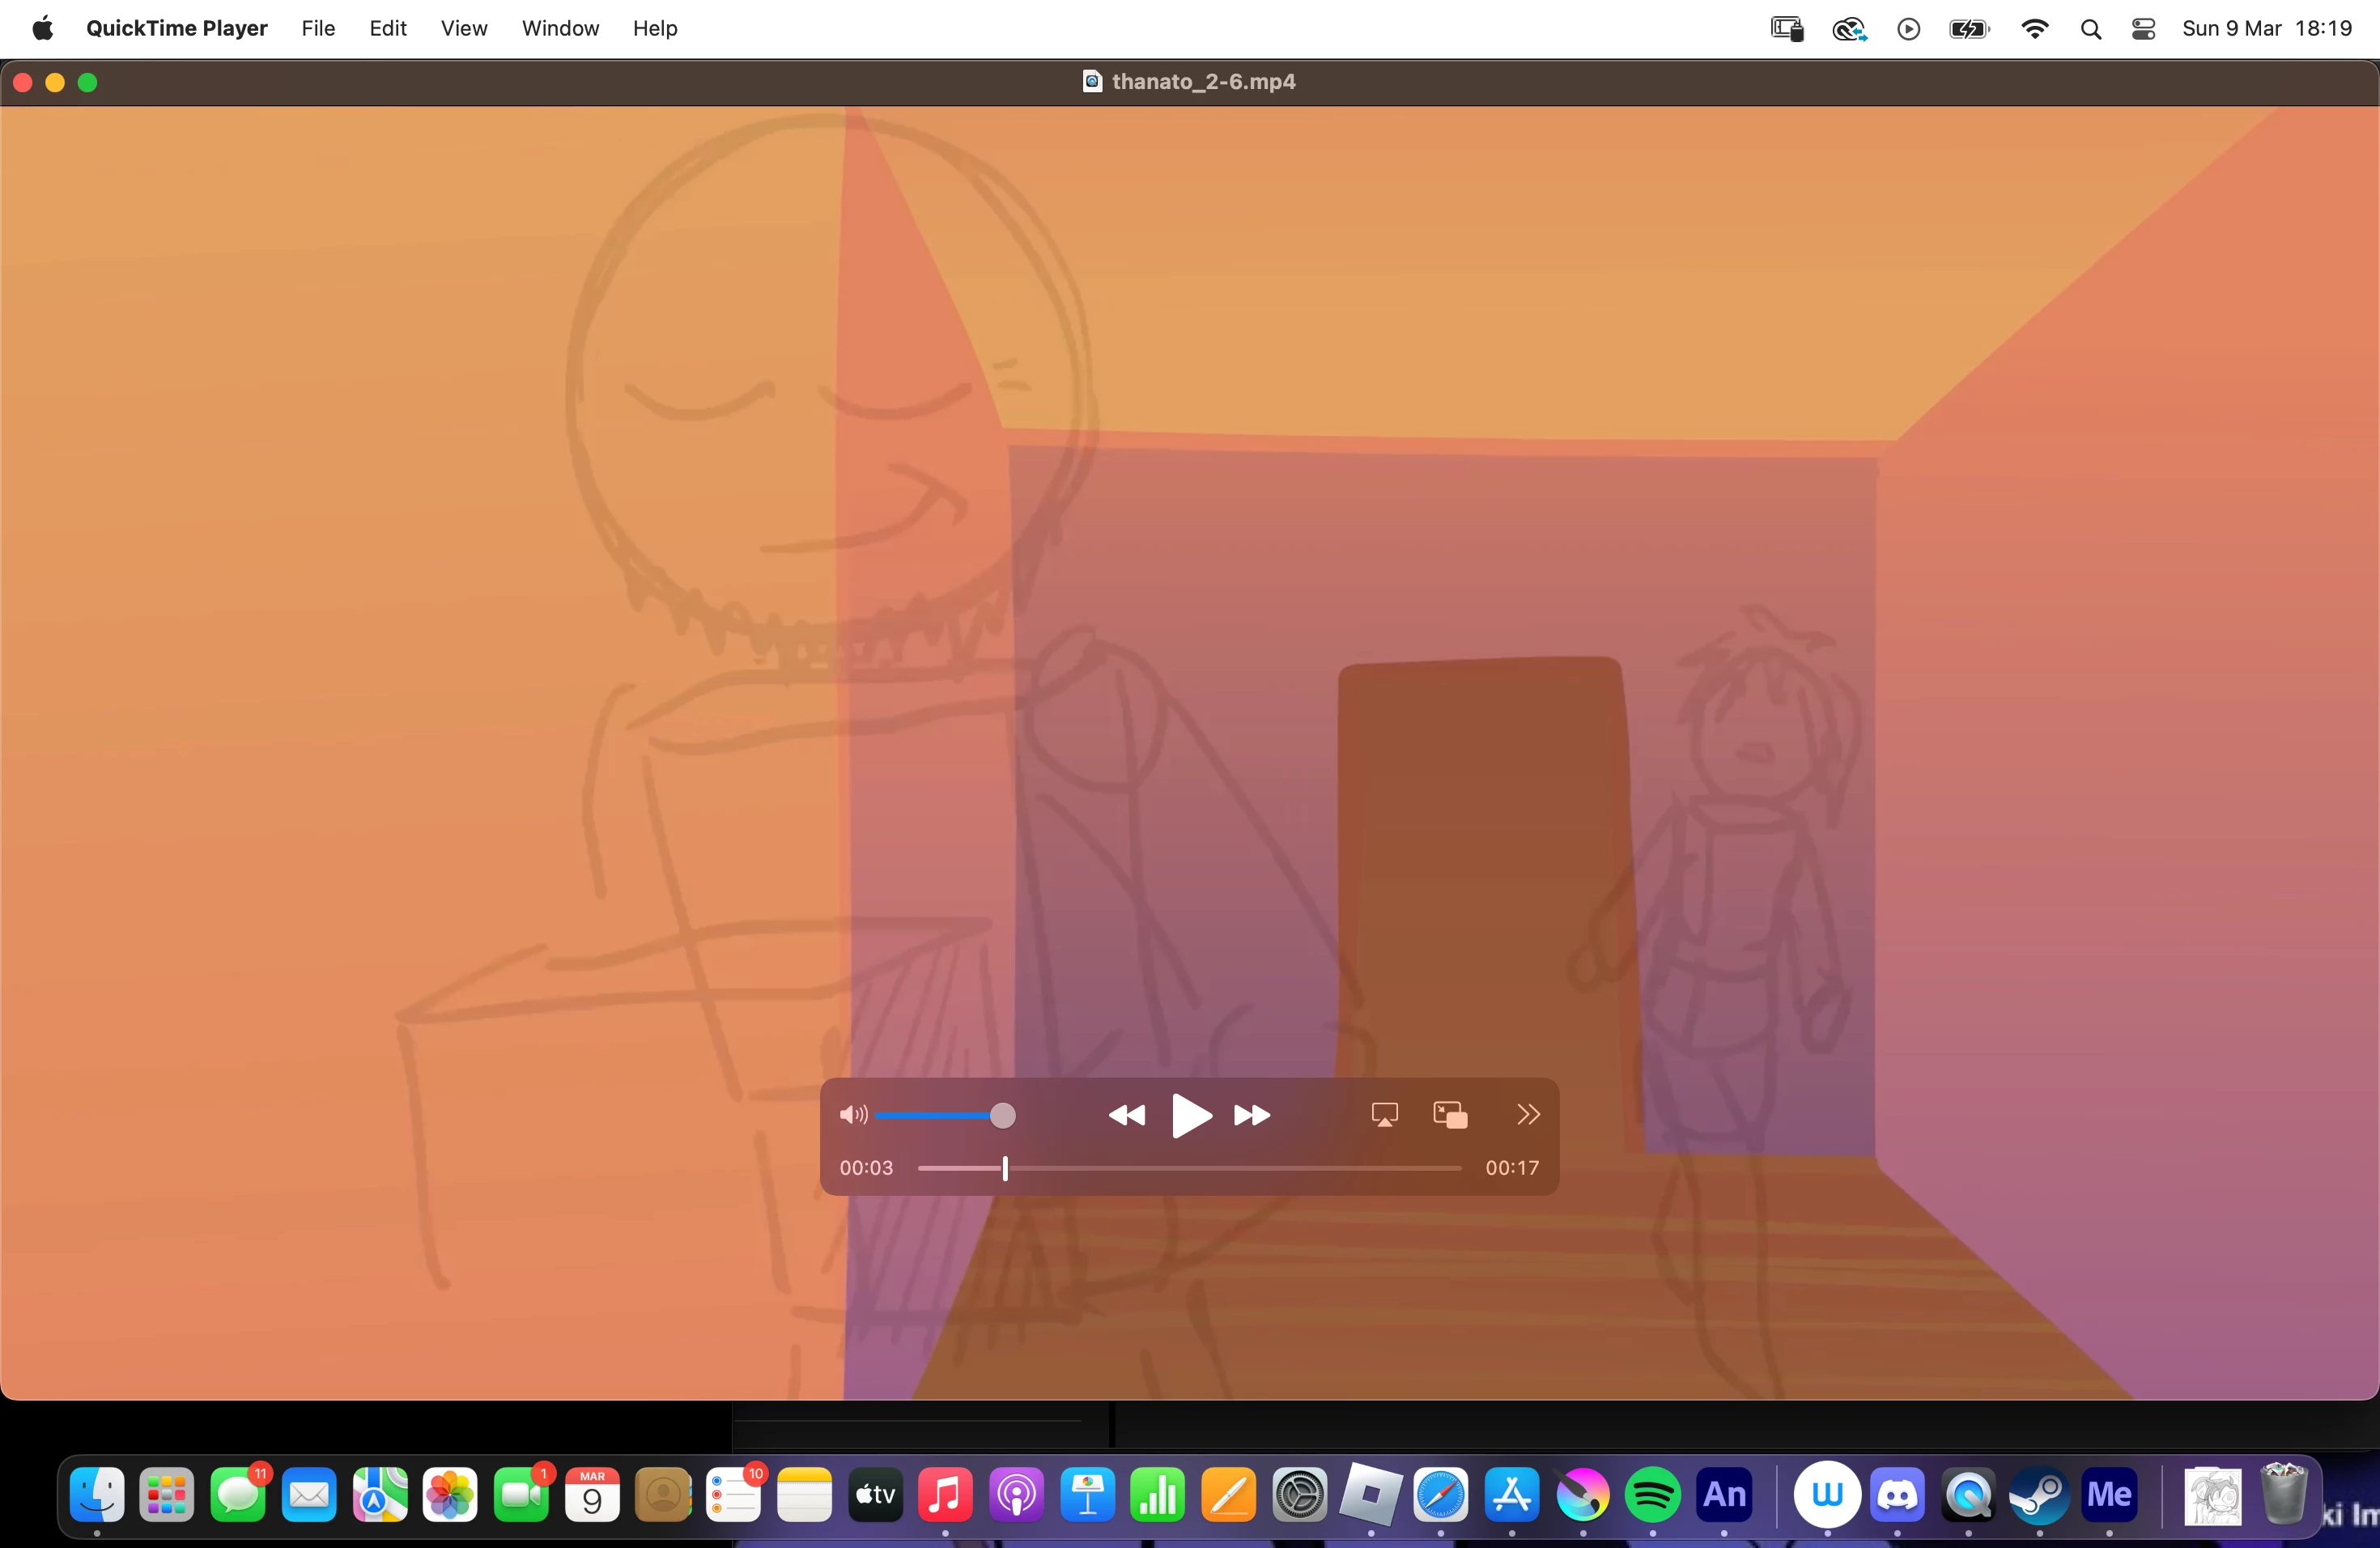Click the rewind button
The image size is (2380, 1548).
click(x=1126, y=1115)
